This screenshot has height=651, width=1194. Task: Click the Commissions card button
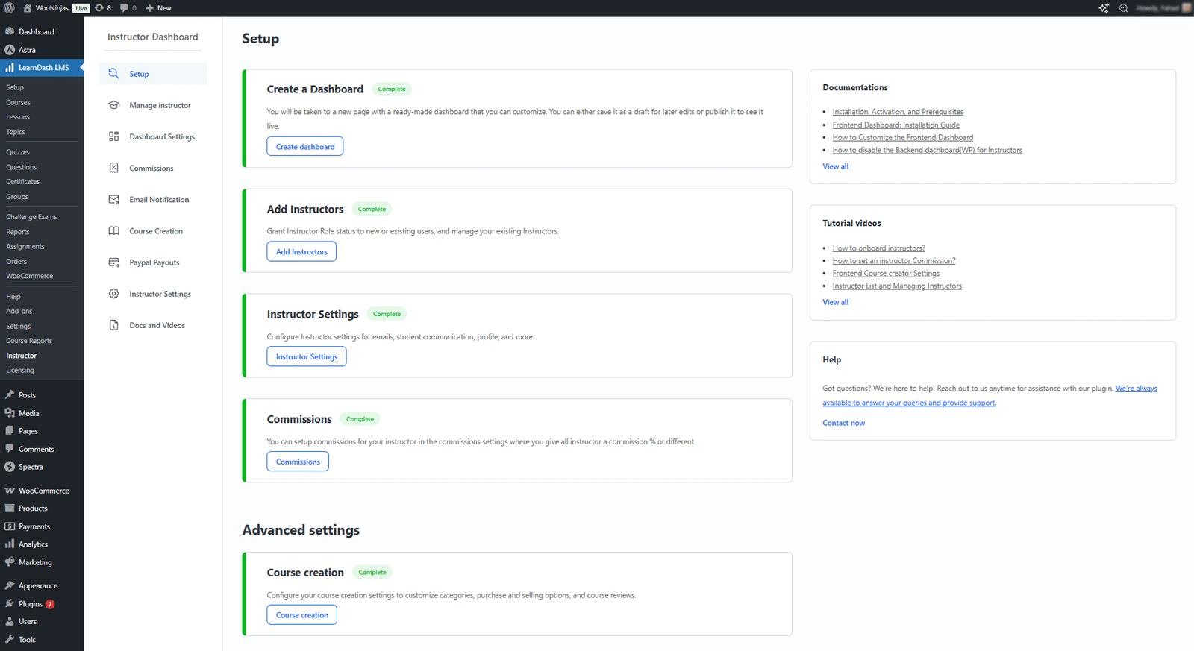298,462
